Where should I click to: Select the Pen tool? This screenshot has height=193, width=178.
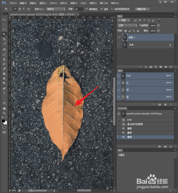pyautogui.click(x=4, y=89)
